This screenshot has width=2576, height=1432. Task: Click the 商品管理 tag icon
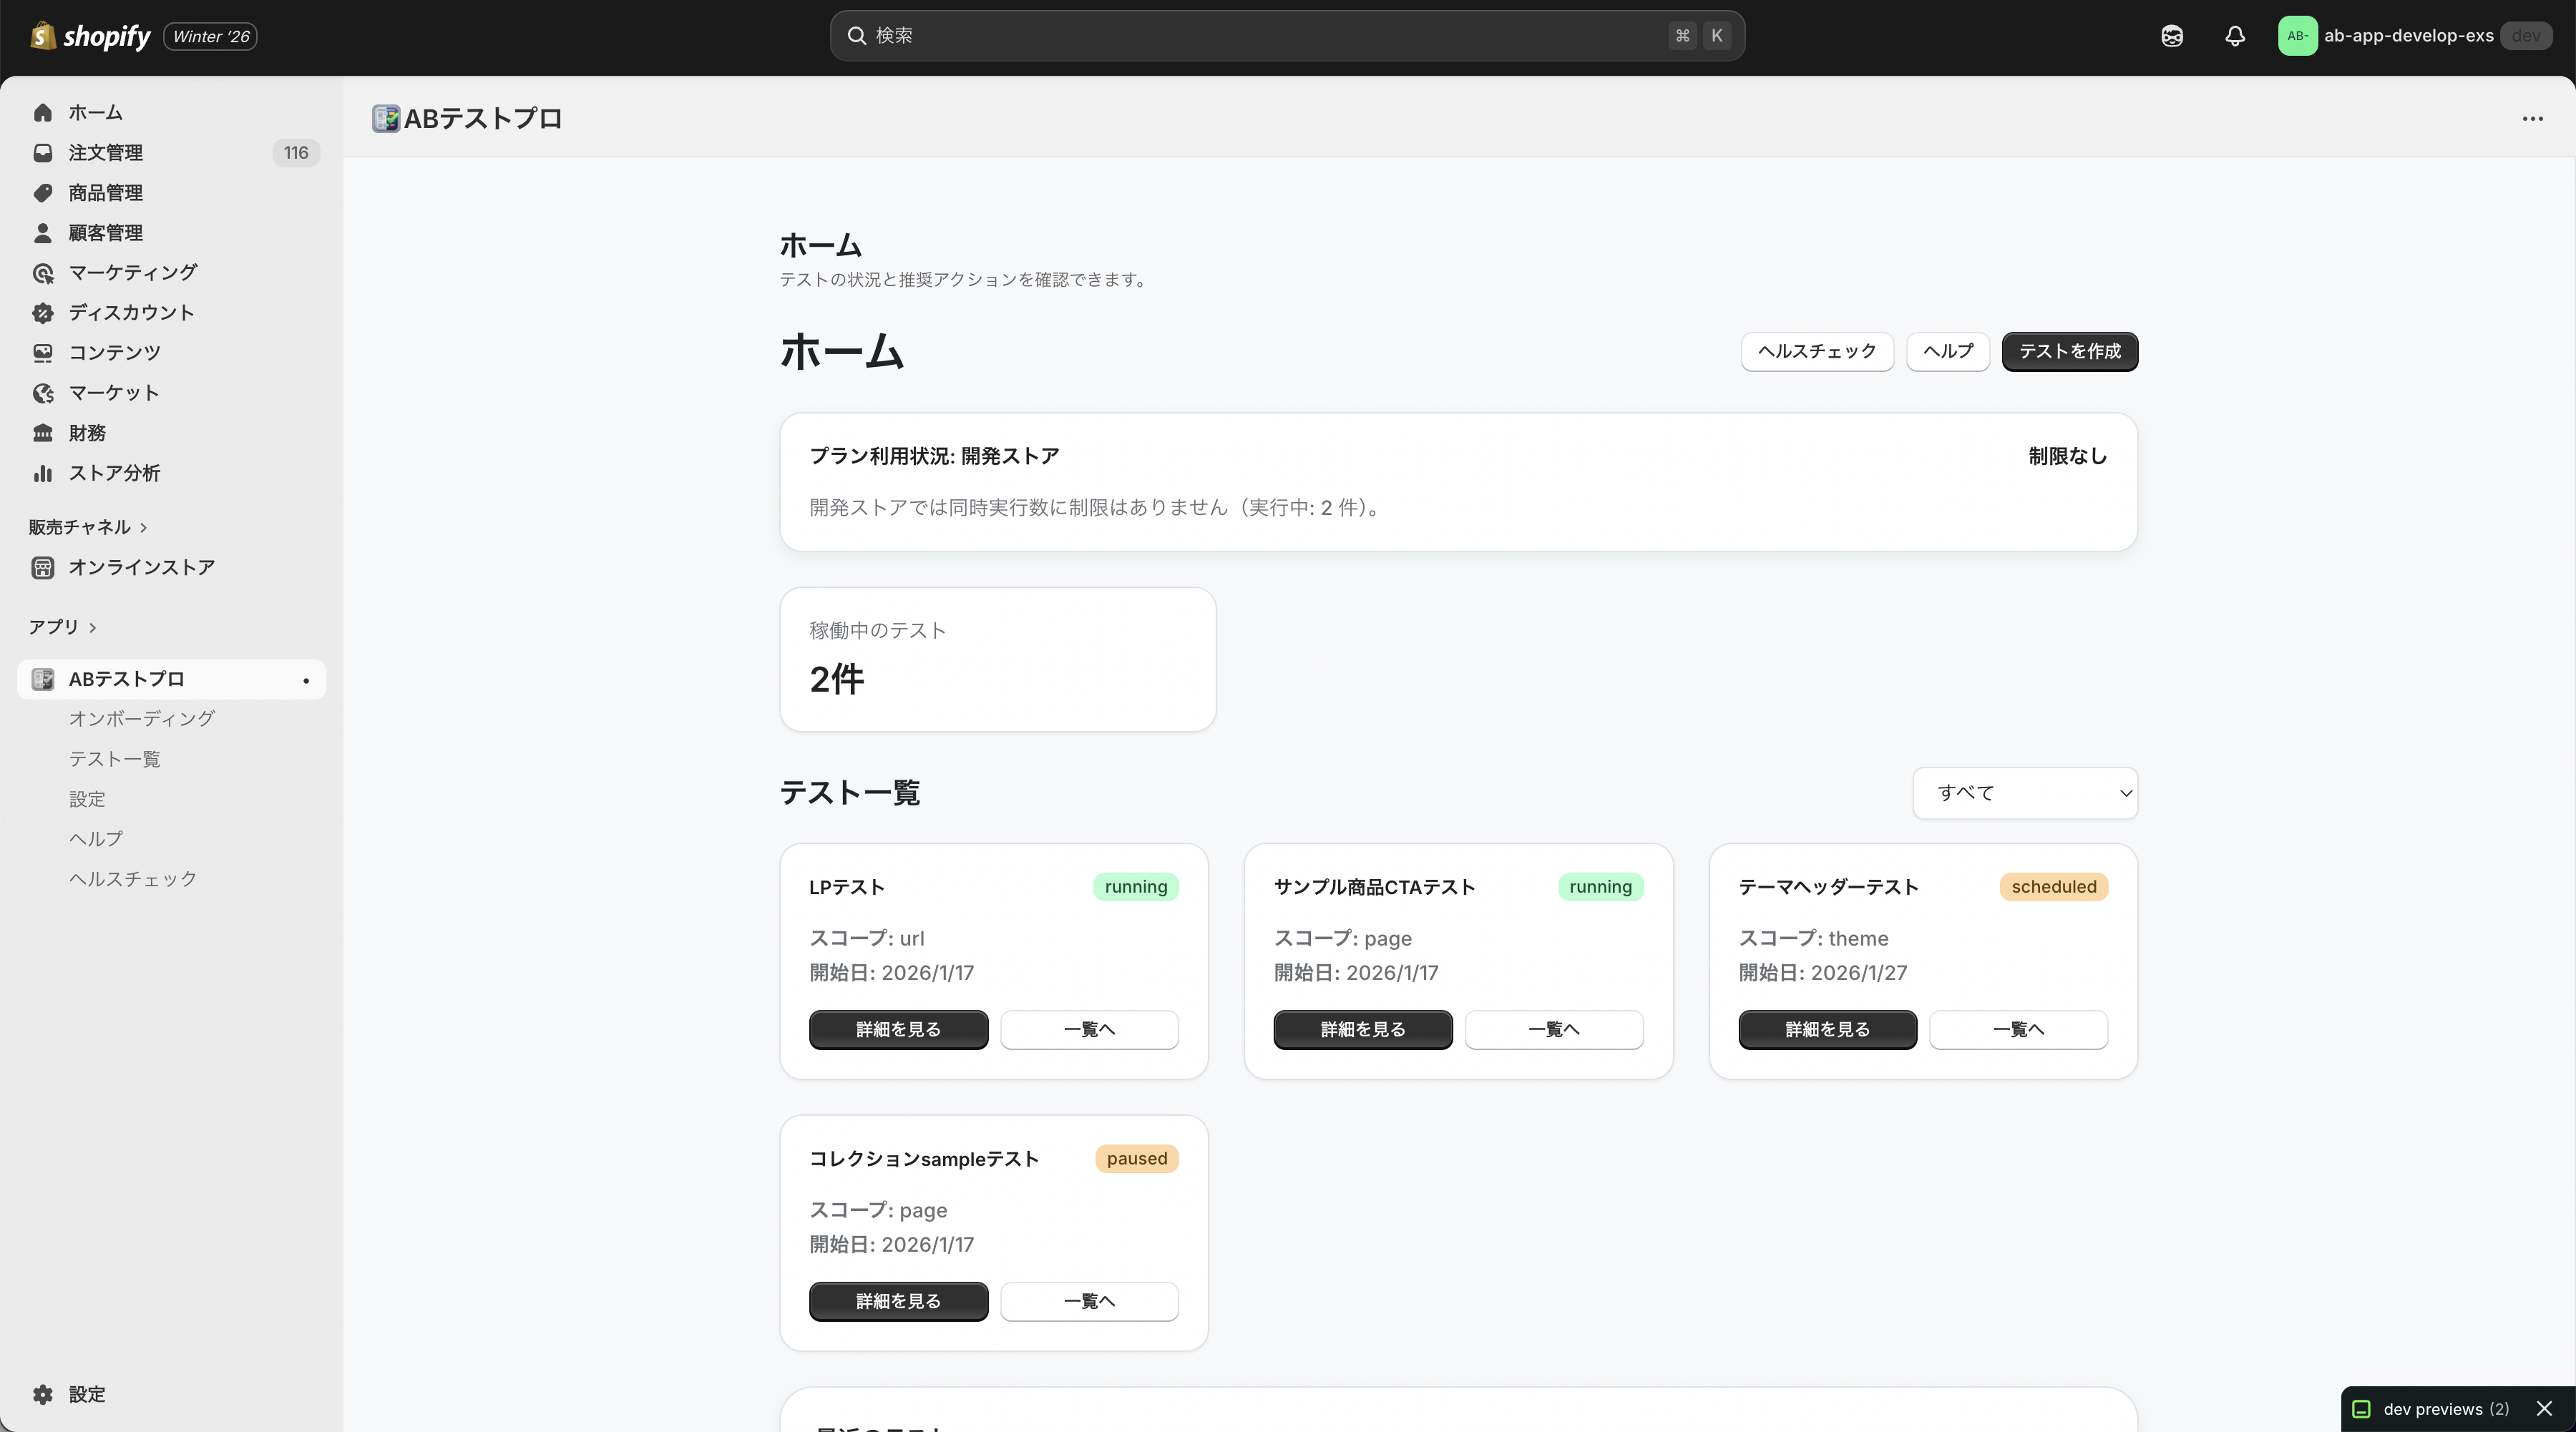coord(43,193)
